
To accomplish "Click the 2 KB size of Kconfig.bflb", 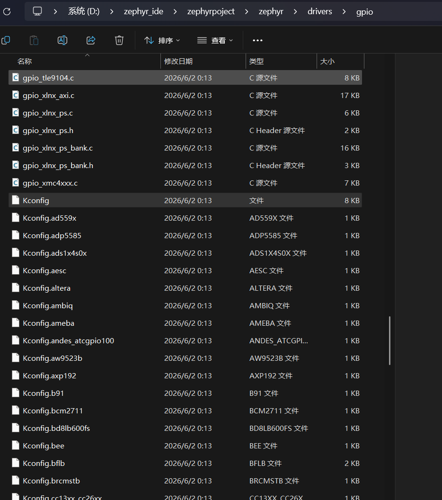I will 352,464.
